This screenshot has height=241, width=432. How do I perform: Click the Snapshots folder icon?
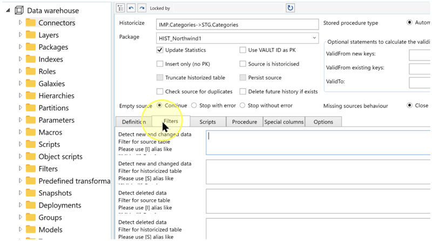[31, 193]
